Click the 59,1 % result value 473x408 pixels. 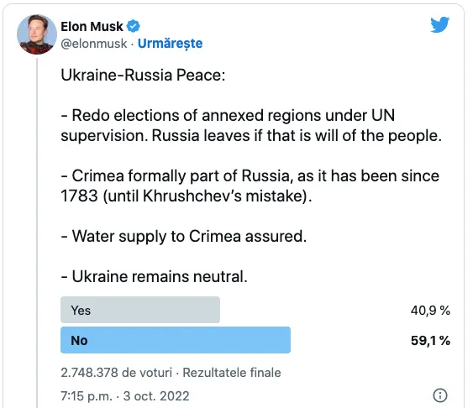click(x=430, y=341)
